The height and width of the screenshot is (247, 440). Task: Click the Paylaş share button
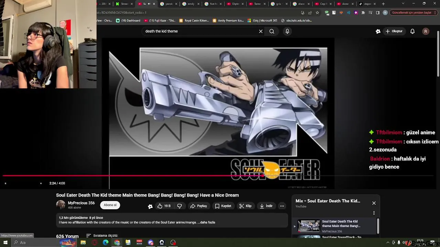199,206
